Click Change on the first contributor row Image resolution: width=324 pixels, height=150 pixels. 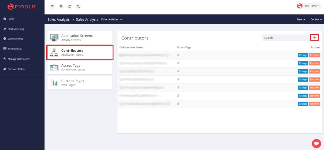(303, 55)
